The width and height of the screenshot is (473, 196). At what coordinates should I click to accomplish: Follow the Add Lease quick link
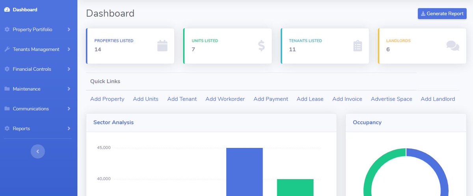click(x=310, y=99)
